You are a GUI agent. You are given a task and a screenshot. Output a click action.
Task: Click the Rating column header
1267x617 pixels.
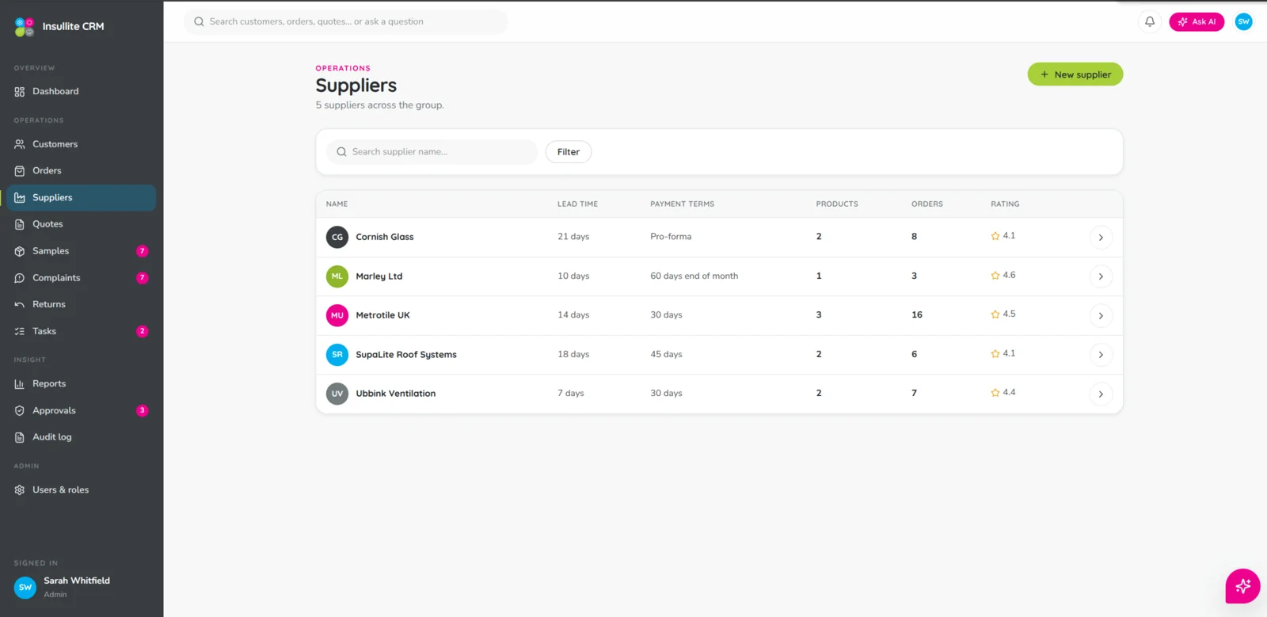click(x=1005, y=204)
